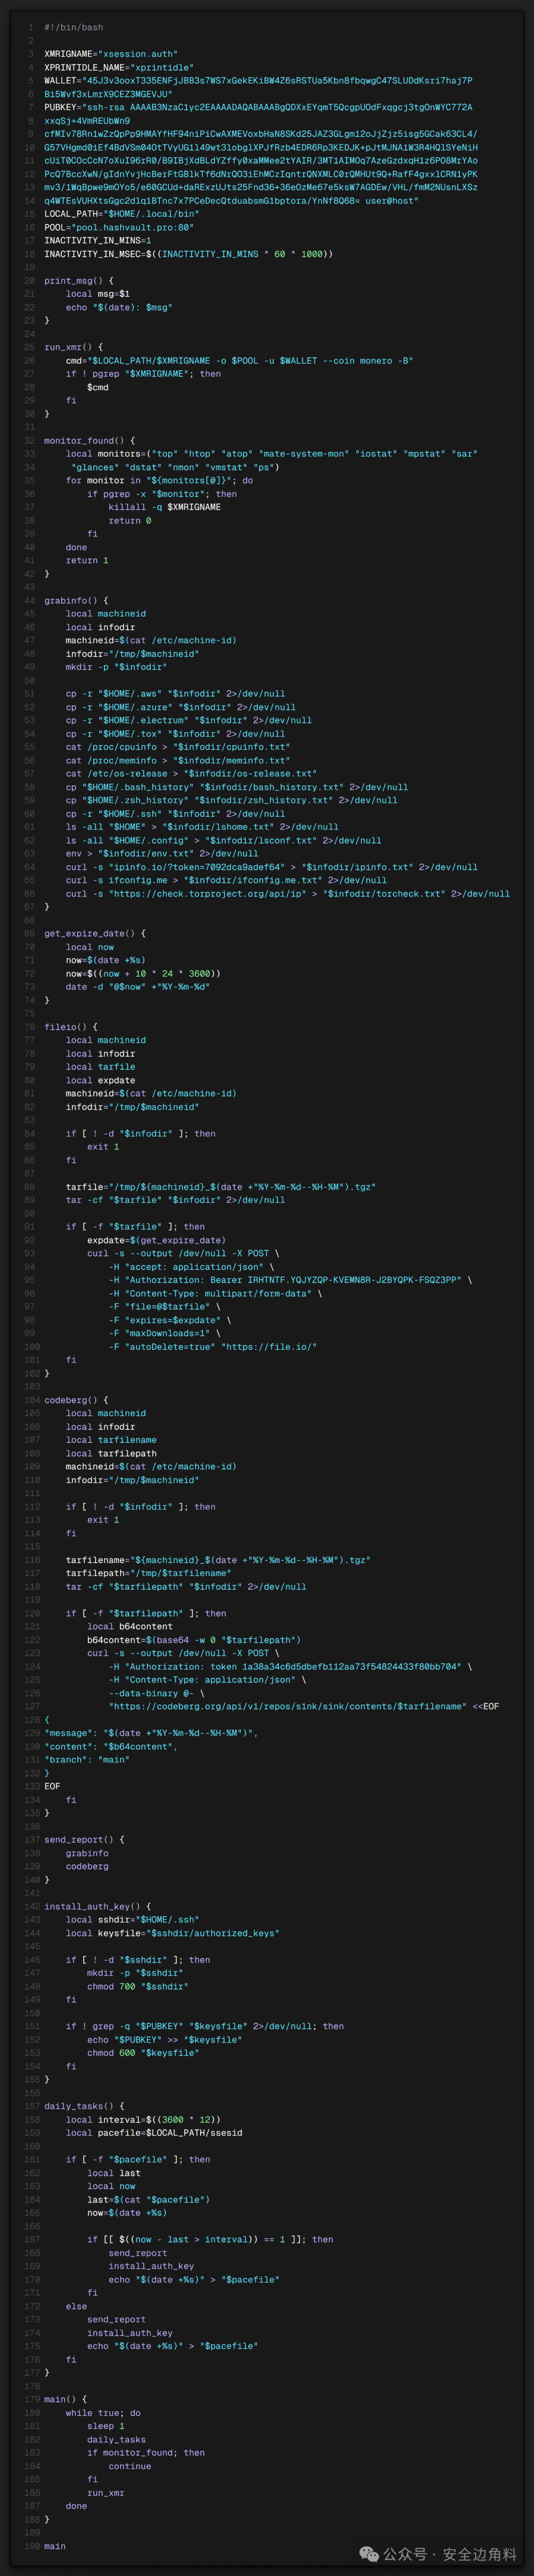Click the mkdir -p "$infodir" line
This screenshot has width=534, height=2576.
[x=116, y=666]
